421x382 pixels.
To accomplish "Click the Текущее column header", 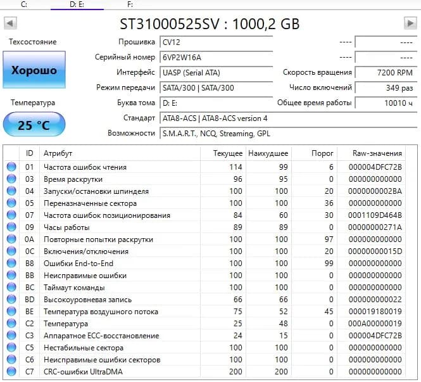I will point(223,153).
